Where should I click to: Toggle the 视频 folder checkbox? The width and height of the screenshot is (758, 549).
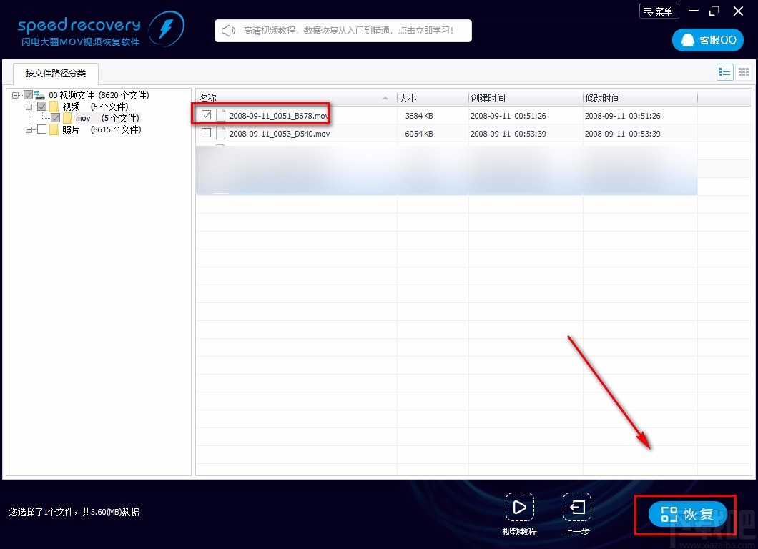coord(42,107)
